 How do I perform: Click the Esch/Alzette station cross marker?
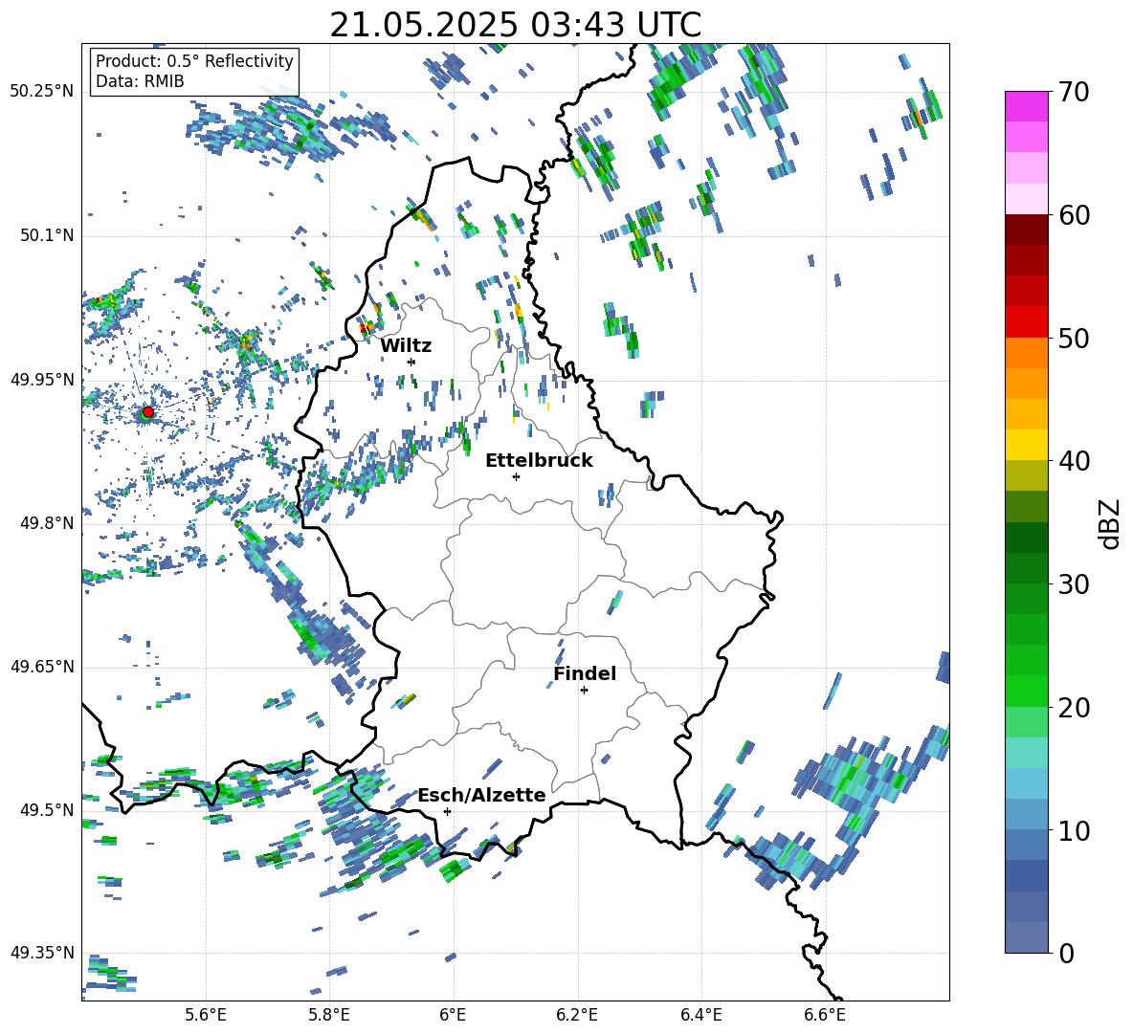(447, 811)
